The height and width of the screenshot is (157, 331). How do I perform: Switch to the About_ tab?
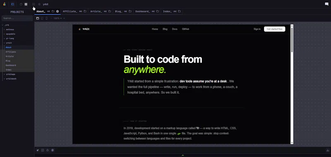tap(41, 12)
